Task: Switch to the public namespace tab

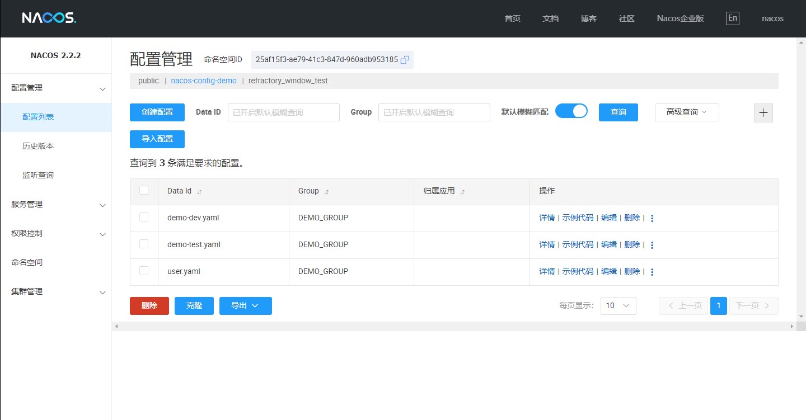Action: 148,81
